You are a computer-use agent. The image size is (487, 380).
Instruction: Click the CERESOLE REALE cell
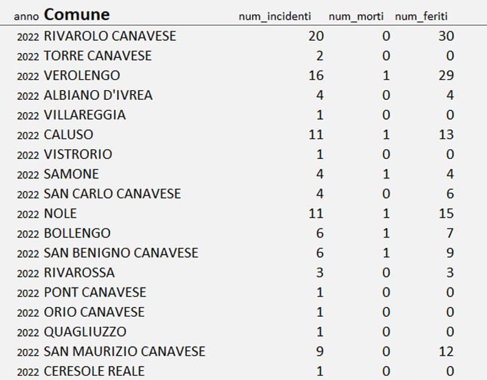(x=94, y=371)
